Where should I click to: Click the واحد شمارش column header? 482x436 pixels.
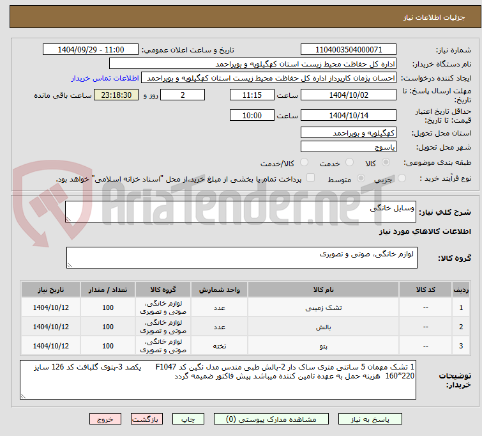(219, 290)
